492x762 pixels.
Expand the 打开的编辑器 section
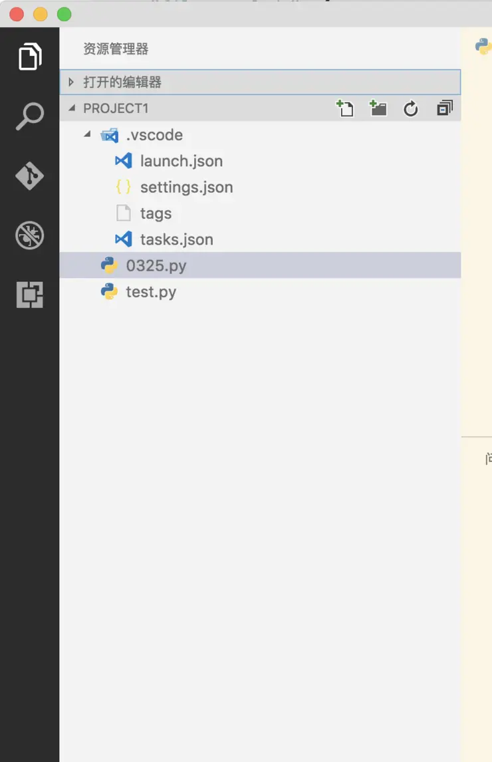[x=71, y=82]
